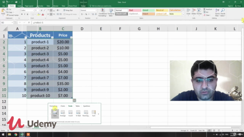
Task: Click the Copy icon
Action: click(x=7, y=12)
